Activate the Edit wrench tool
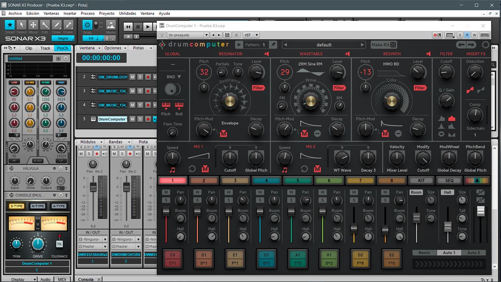 coord(45,25)
